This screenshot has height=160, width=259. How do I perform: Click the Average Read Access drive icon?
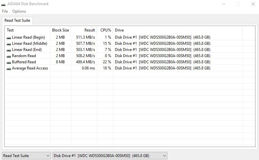click(x=9, y=68)
